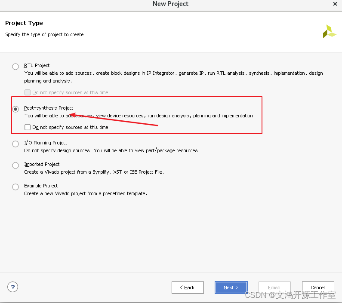Viewport: 342px width, 303px height.
Task: Click the Vivado logo icon in header
Action: 330,31
